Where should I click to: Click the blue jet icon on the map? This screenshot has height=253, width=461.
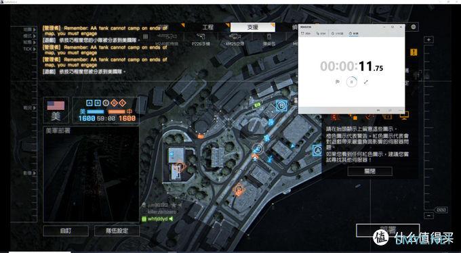(270, 159)
